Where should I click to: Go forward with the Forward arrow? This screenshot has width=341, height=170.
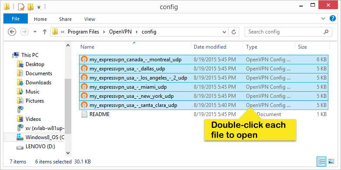(24, 32)
